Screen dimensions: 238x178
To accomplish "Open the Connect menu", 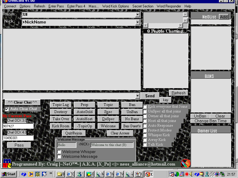I will pyautogui.click(x=10, y=6).
